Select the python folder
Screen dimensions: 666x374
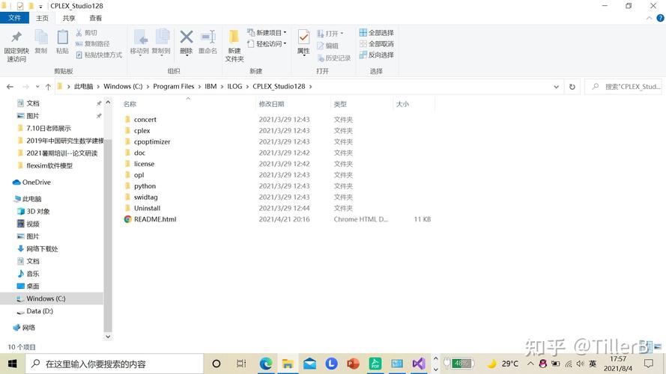coord(145,186)
